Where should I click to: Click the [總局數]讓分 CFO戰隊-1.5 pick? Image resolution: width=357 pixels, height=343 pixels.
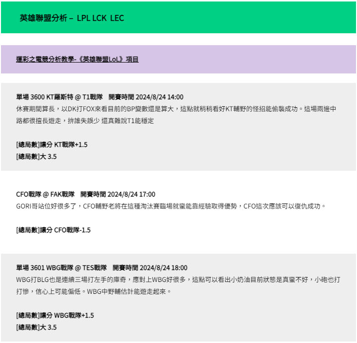(x=53, y=230)
